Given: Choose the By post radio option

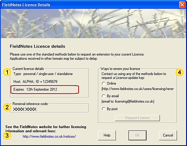Looking at the screenshot, I should click(103, 109).
